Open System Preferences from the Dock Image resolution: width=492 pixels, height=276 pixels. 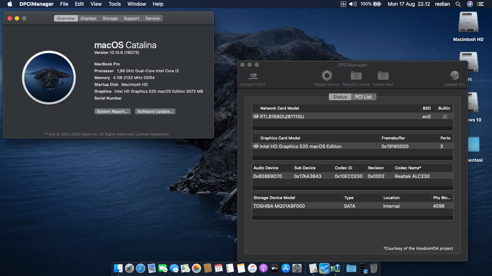point(297,268)
